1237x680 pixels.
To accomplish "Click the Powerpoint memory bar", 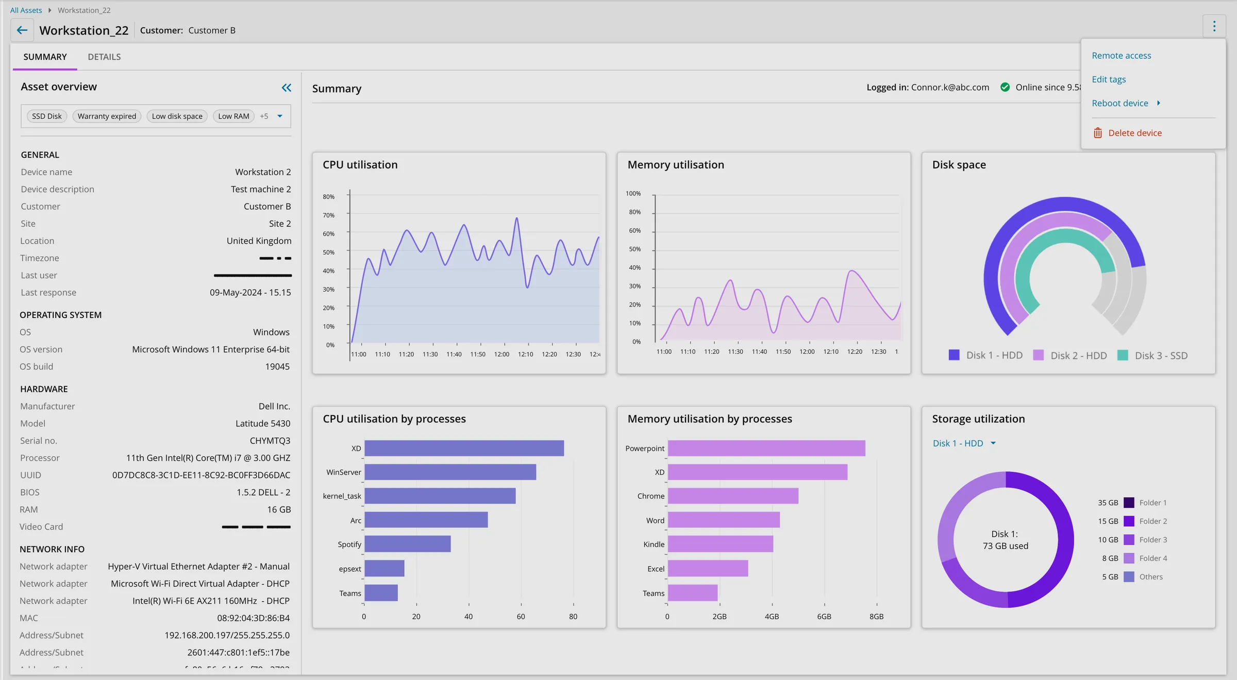I will [766, 448].
